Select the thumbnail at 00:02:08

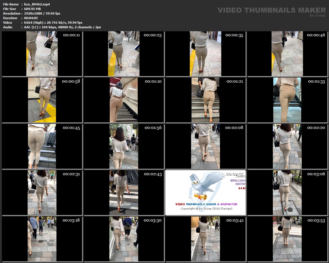pos(205,146)
